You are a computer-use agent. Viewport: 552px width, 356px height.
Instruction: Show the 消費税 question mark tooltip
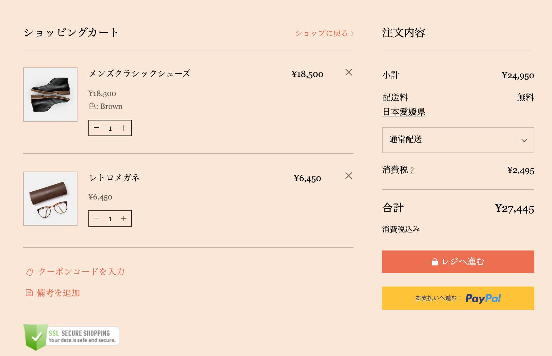[x=412, y=170]
